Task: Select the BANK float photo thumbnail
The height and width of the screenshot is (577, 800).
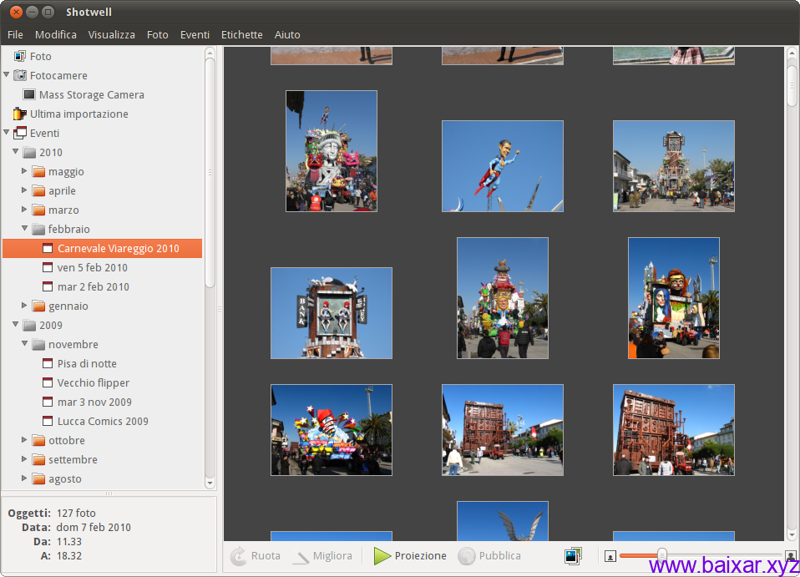Action: (331, 313)
